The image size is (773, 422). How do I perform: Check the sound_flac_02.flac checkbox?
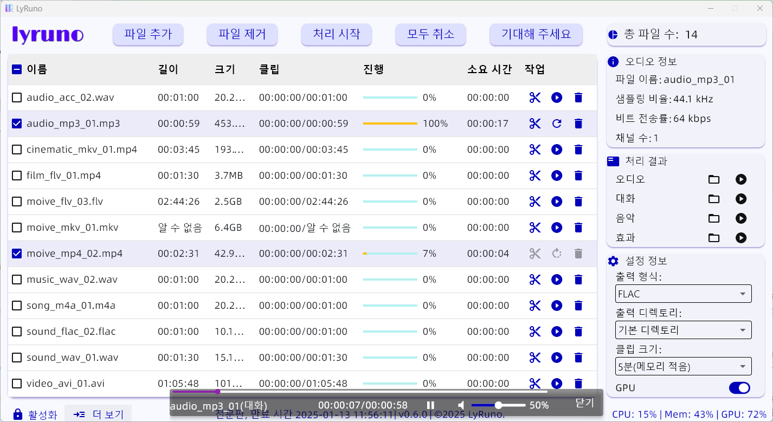click(16, 332)
